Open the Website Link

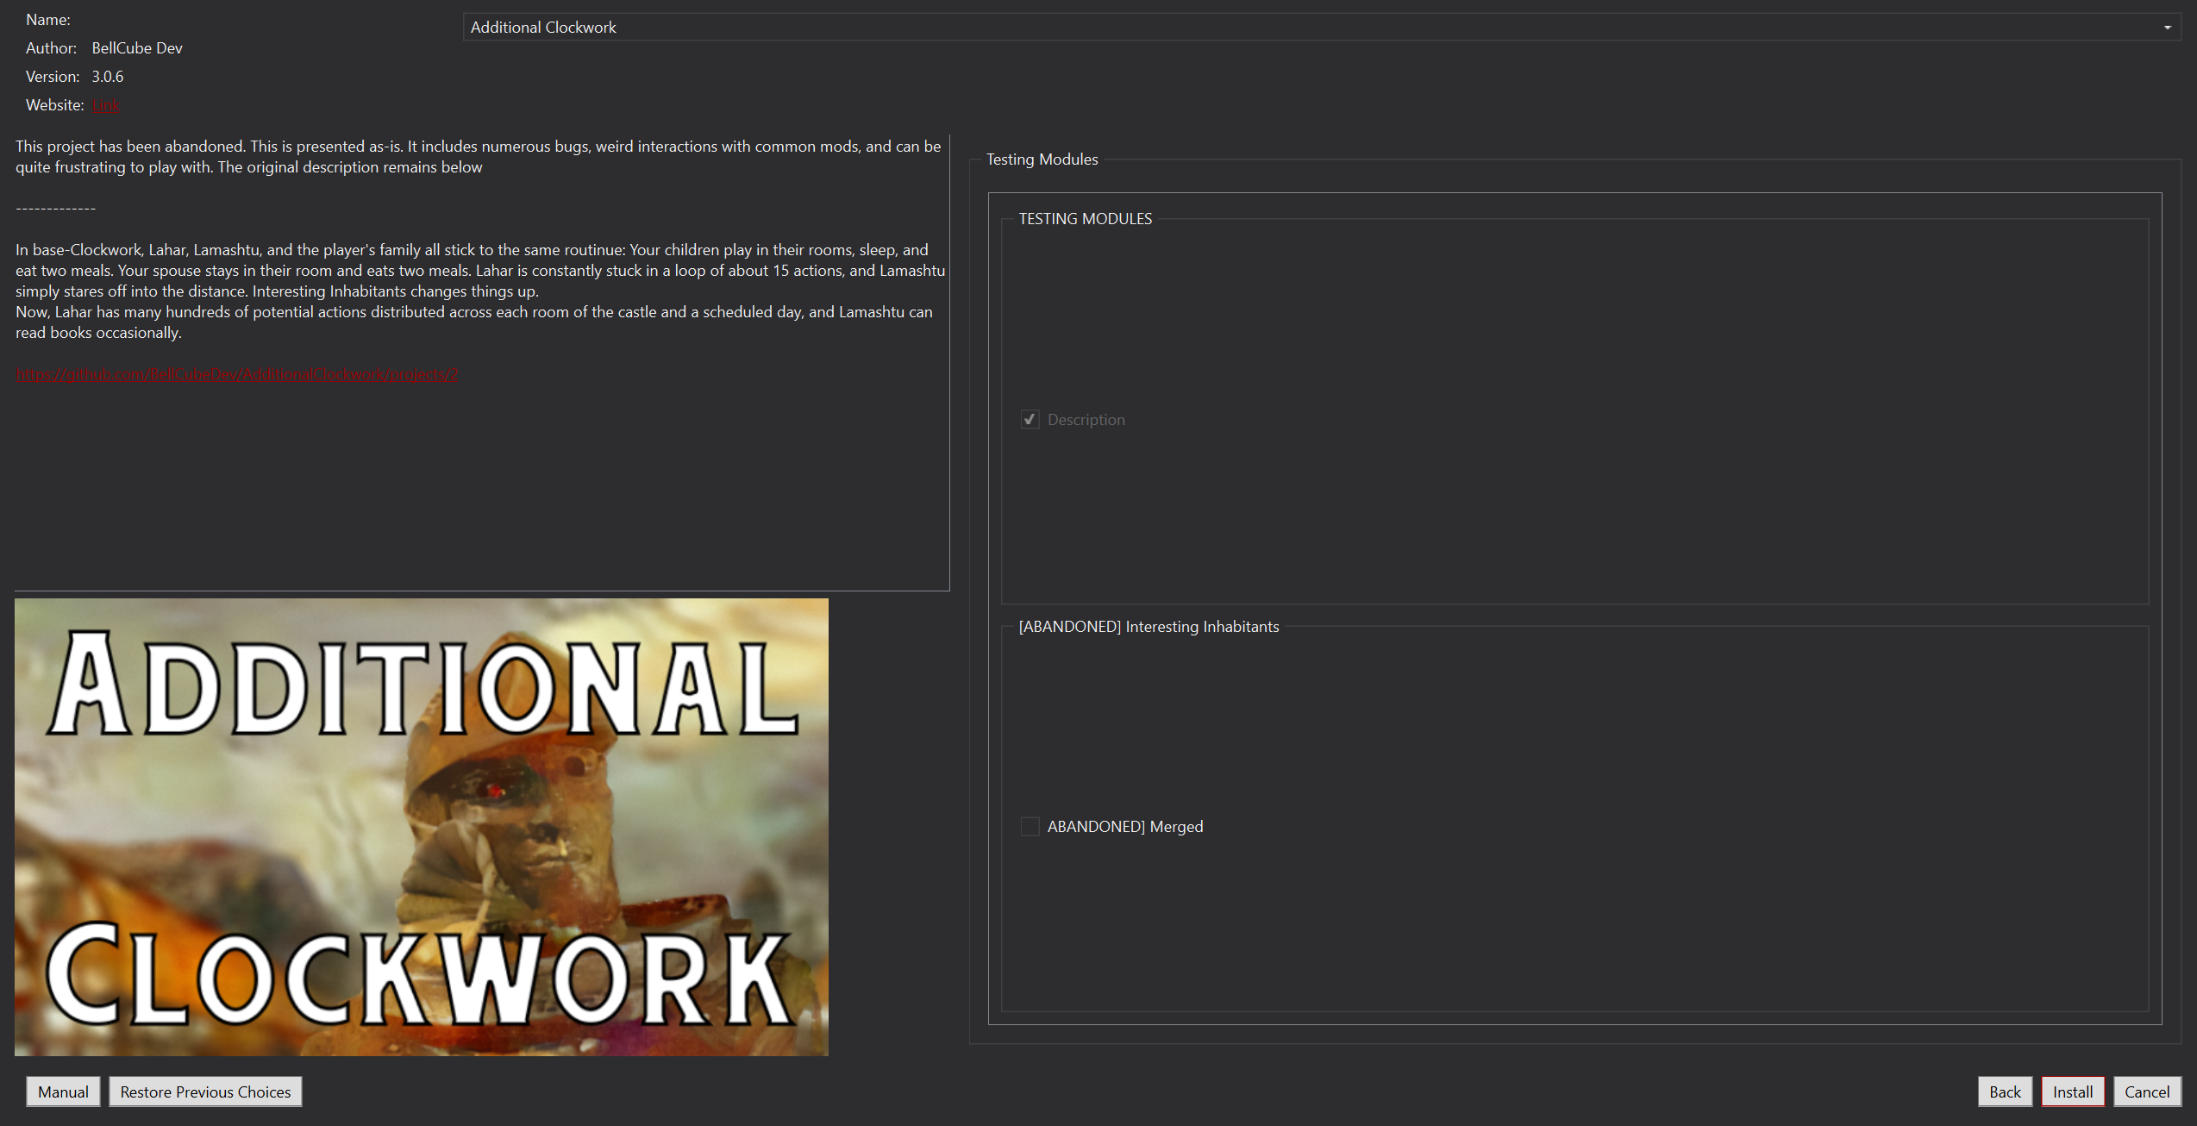[x=106, y=105]
